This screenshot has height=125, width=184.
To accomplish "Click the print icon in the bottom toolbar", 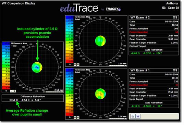I will 133,116.
